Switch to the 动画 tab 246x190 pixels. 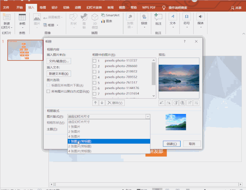tap(78, 8)
